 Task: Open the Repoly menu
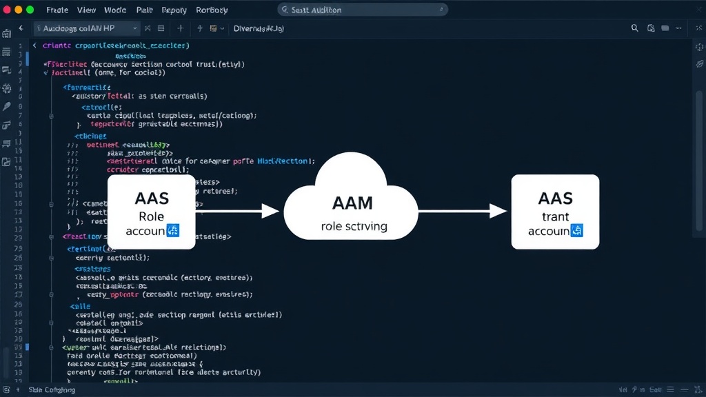174,10
